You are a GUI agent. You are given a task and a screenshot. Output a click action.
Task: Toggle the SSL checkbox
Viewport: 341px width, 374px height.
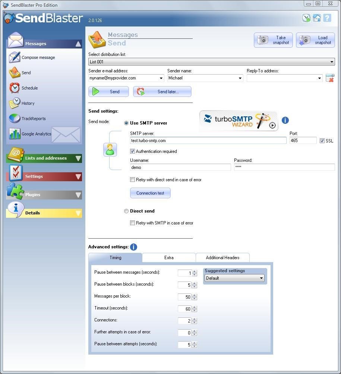tap(322, 141)
